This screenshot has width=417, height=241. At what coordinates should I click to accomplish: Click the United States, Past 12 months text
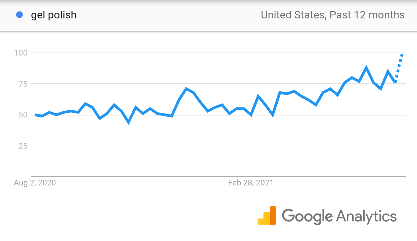point(333,15)
